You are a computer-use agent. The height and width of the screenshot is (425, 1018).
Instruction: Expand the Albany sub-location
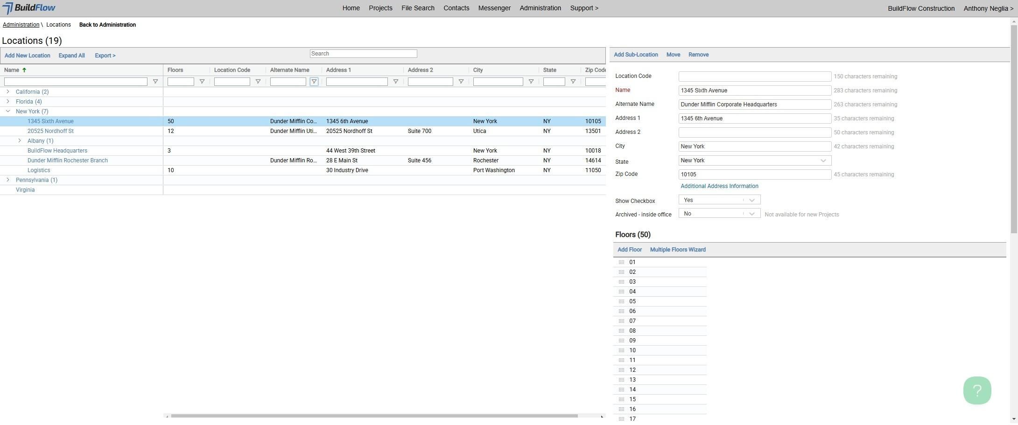(x=20, y=140)
